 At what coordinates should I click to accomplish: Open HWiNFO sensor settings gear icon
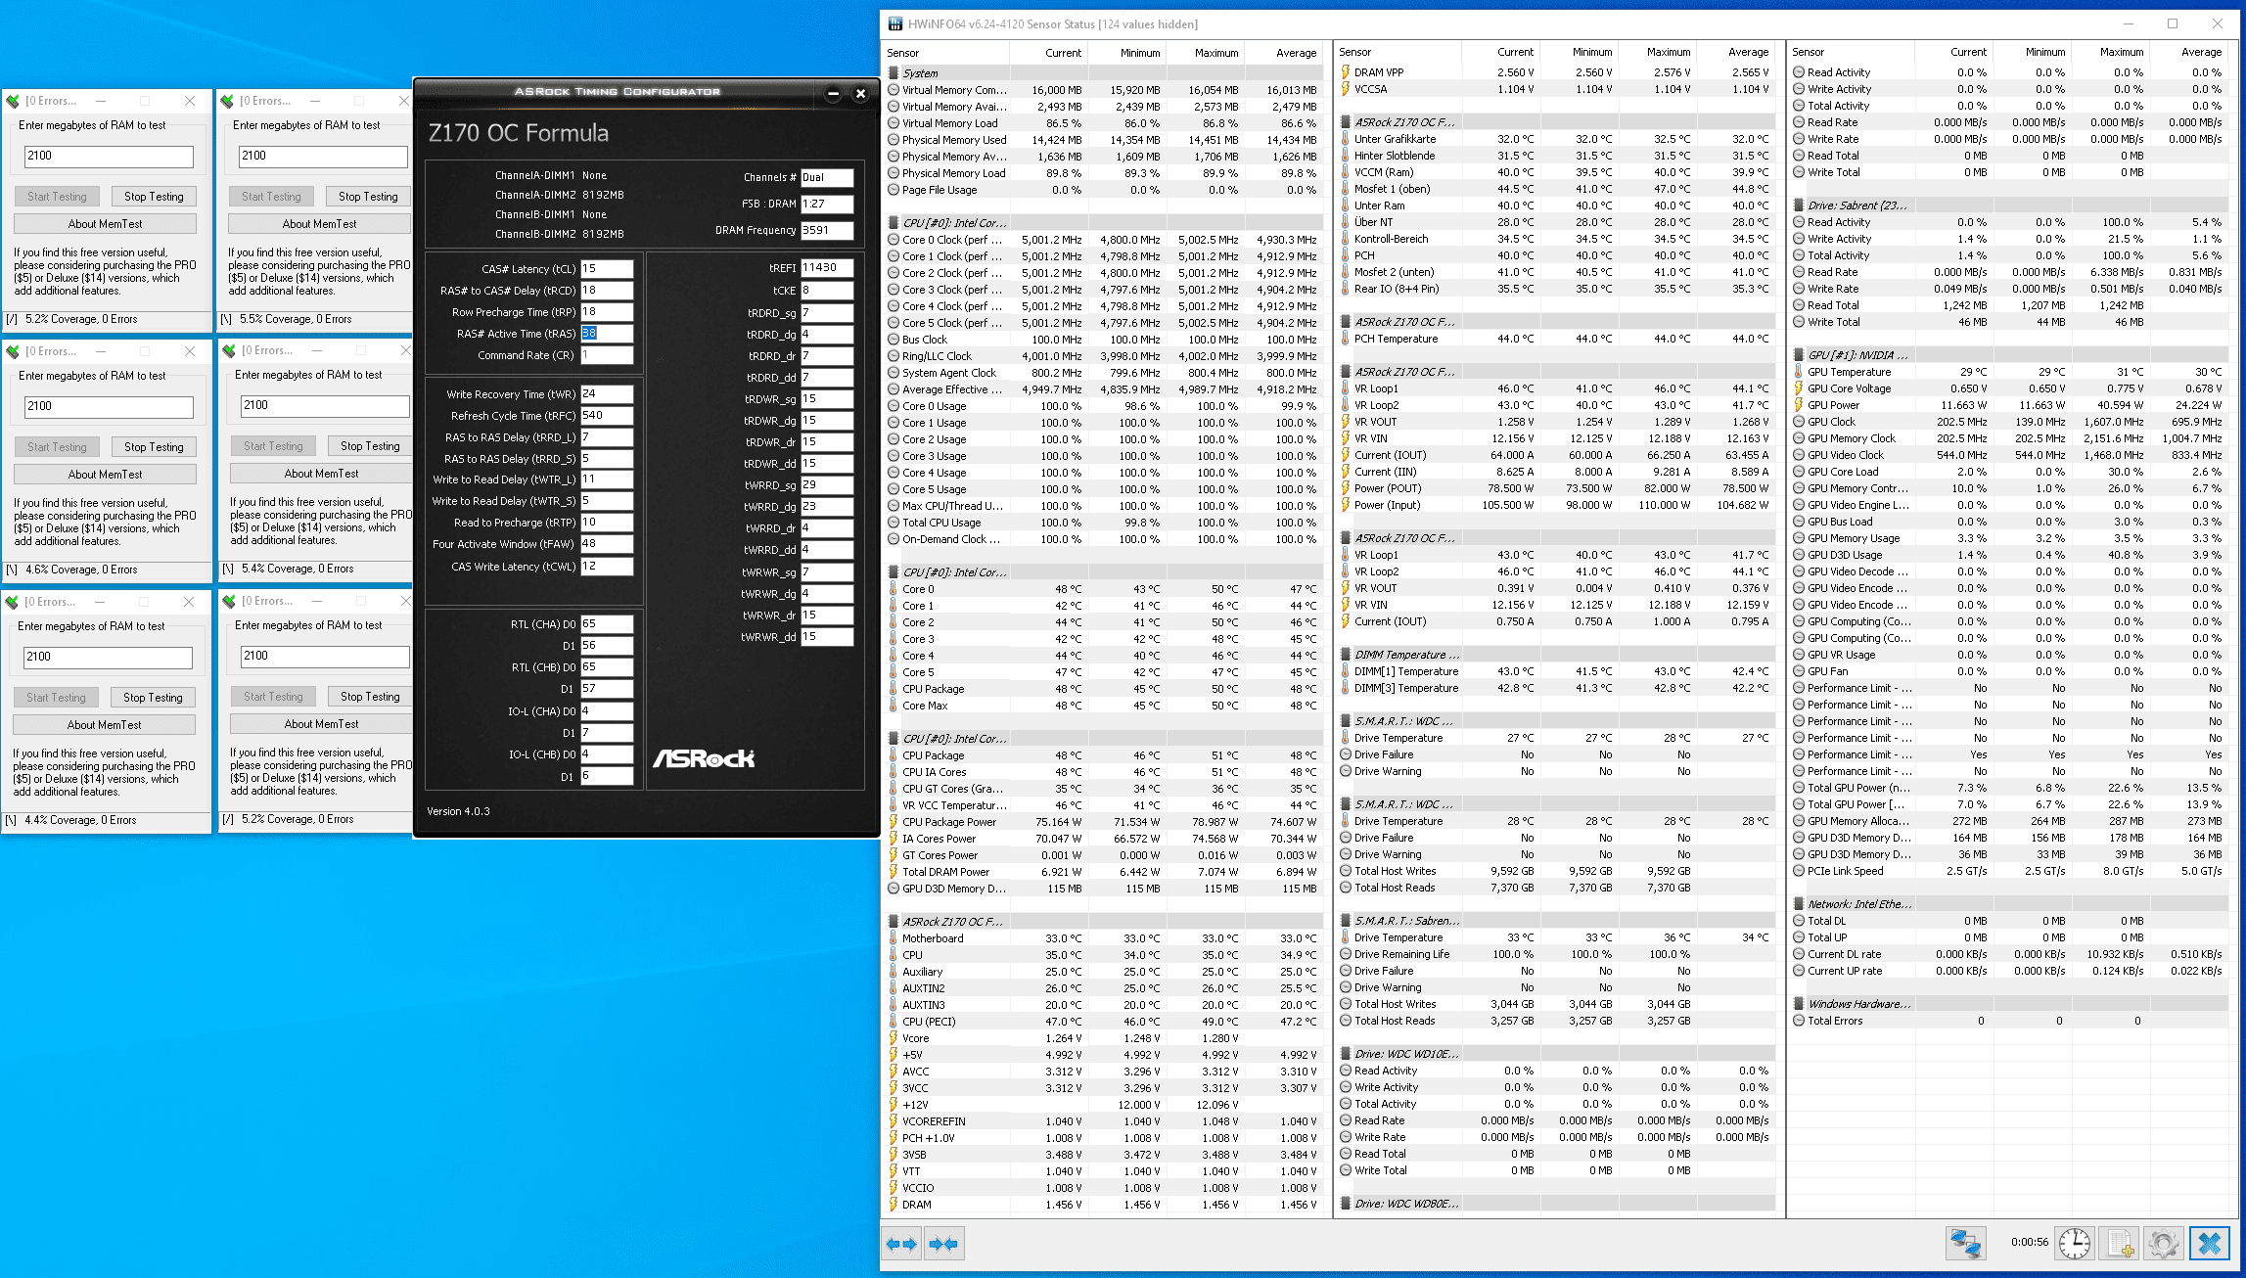click(2164, 1243)
